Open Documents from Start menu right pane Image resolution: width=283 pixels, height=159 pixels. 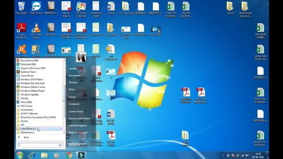pos(75,76)
